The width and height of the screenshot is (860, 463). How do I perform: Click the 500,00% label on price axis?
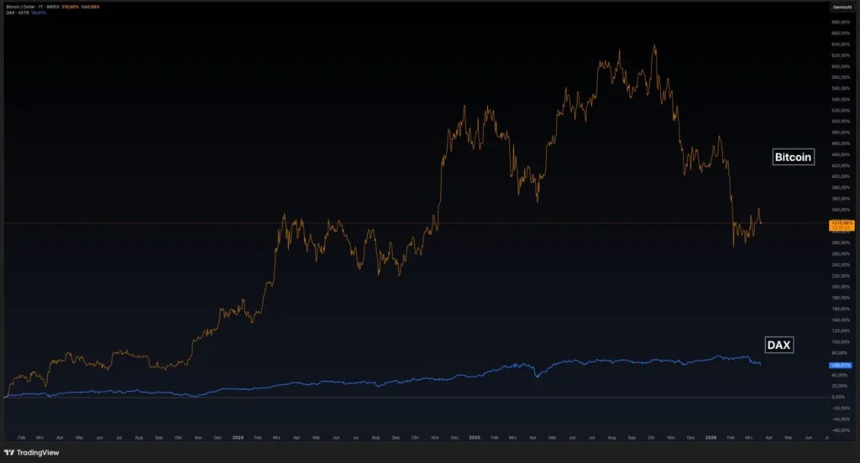[x=841, y=122]
